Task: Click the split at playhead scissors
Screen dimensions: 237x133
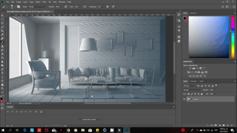Action: (x=36, y=112)
